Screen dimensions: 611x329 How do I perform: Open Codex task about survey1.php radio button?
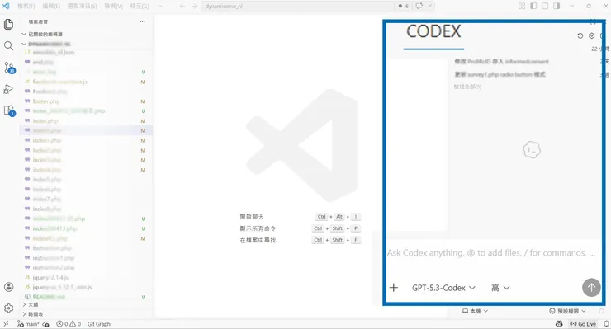pyautogui.click(x=500, y=74)
